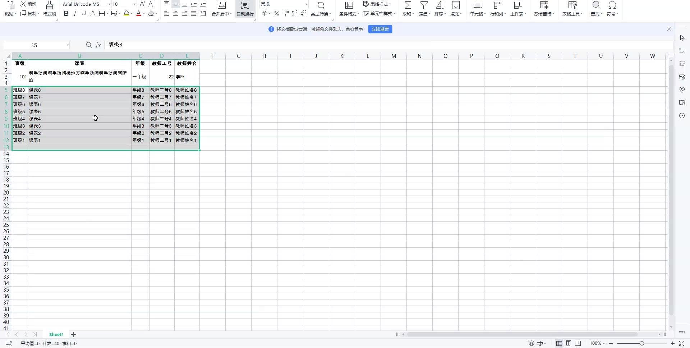Image resolution: width=690 pixels, height=348 pixels.
Task: Toggle underline formatting
Action: [x=84, y=14]
